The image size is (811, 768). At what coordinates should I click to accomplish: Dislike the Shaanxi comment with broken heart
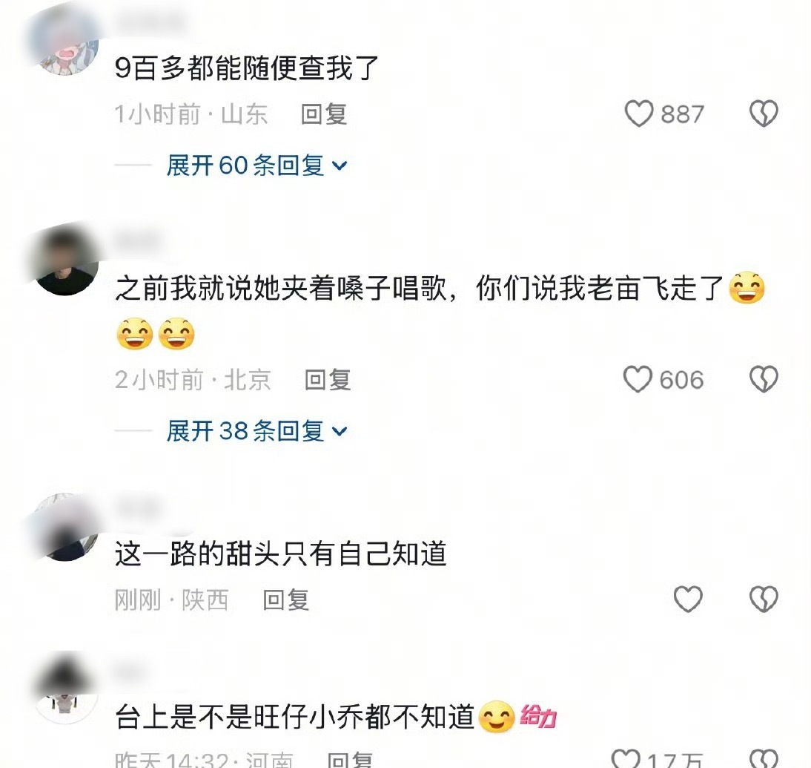[764, 599]
